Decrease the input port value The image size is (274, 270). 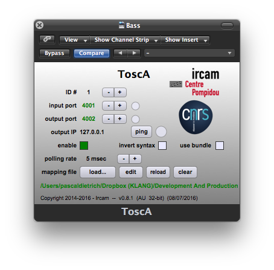click(109, 106)
